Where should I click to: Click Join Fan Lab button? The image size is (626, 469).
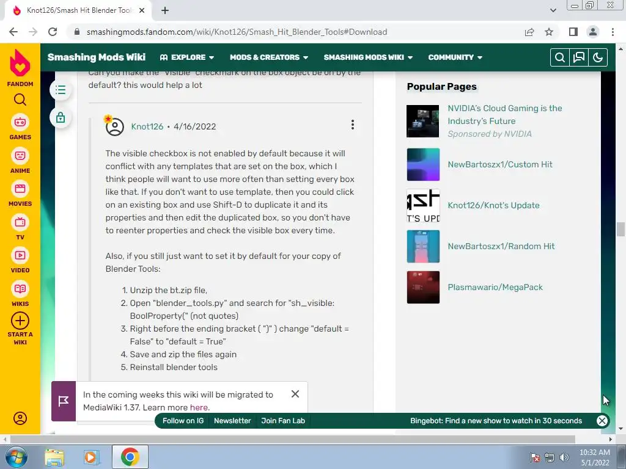283,421
